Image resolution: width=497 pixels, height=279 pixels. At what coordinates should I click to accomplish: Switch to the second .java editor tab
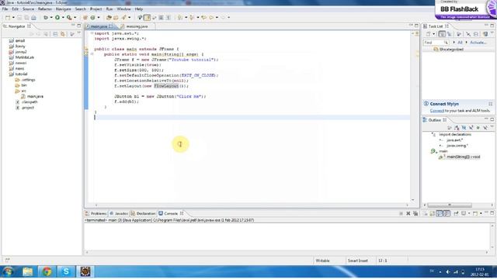tap(137, 26)
